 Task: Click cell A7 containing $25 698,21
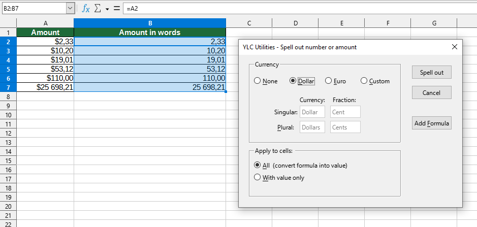pyautogui.click(x=45, y=87)
